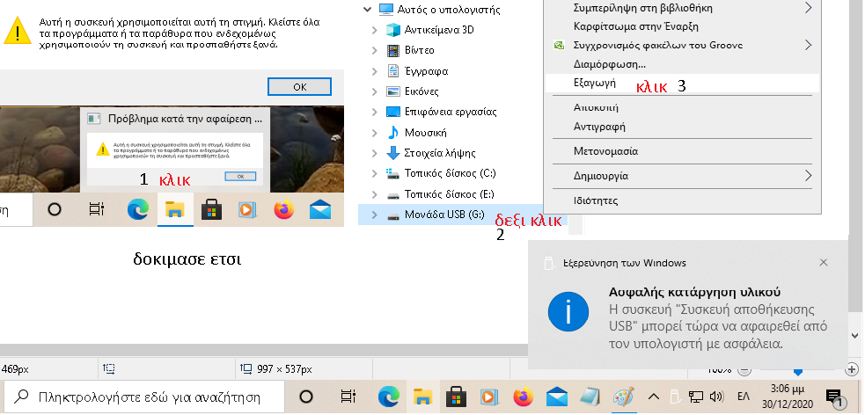Click Paint's zoom in plus button

(x=852, y=370)
